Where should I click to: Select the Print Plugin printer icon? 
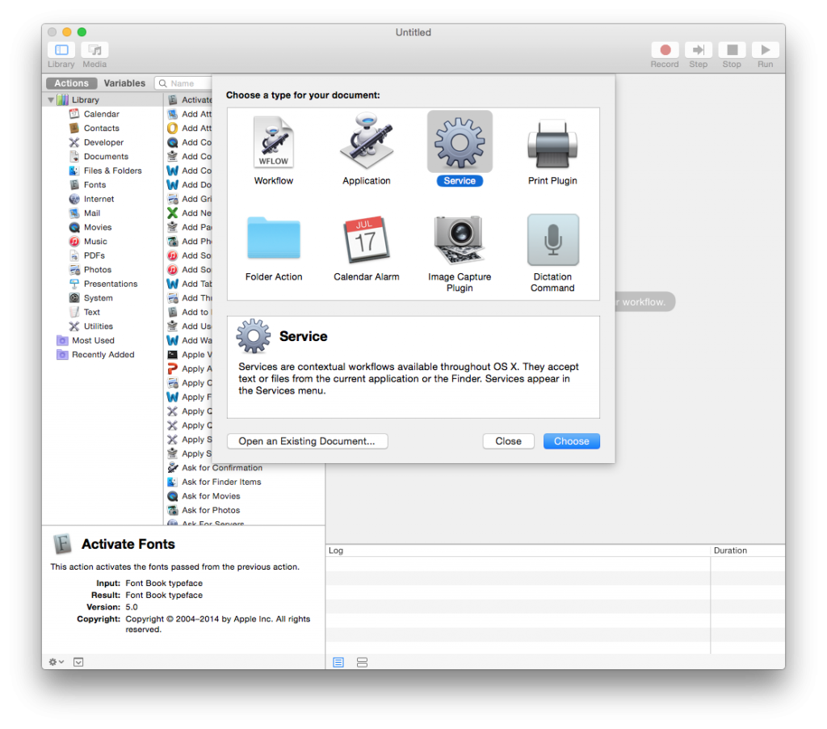(552, 143)
